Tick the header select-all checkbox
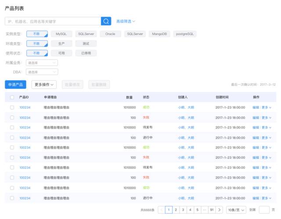The width and height of the screenshot is (281, 219). [12, 97]
